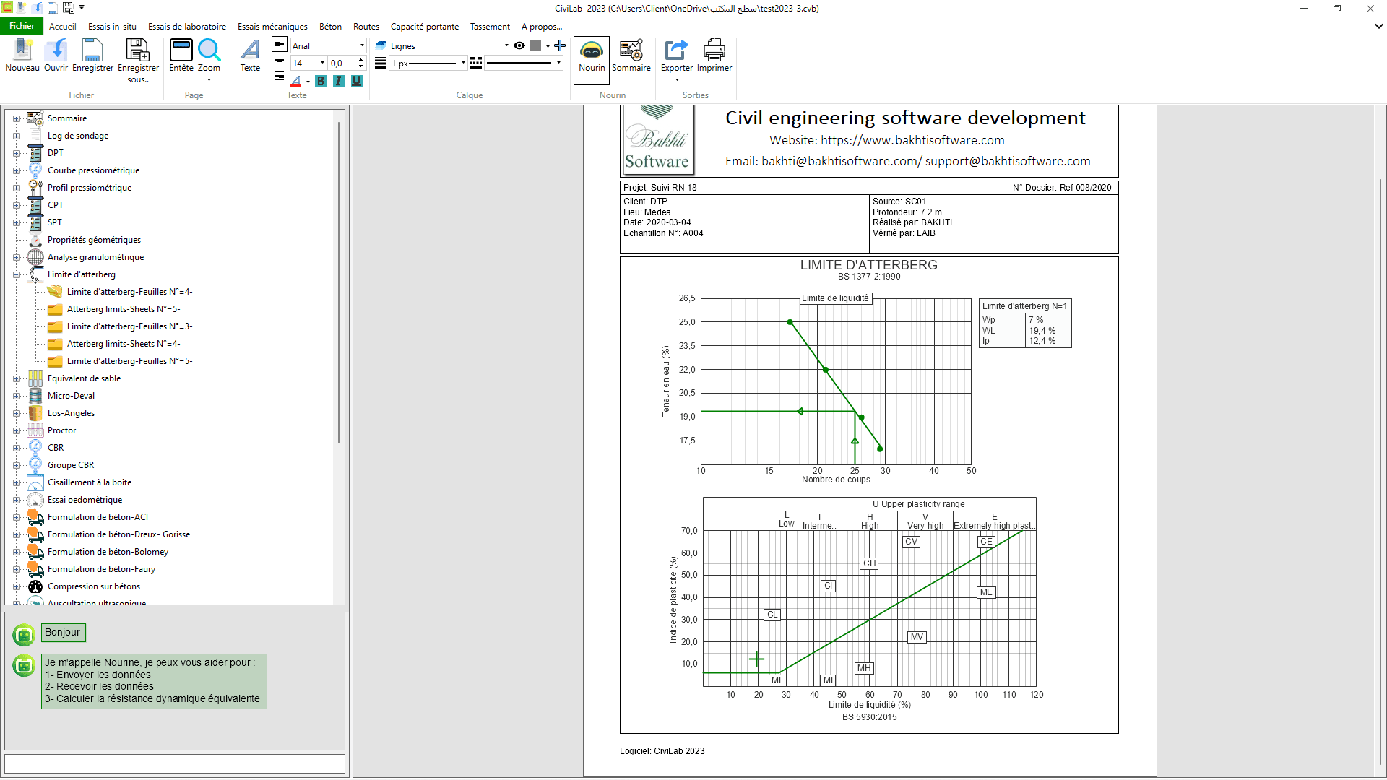Click the tree panel vertical scrollbar
Screen dimensions: 1387x780
point(338,282)
